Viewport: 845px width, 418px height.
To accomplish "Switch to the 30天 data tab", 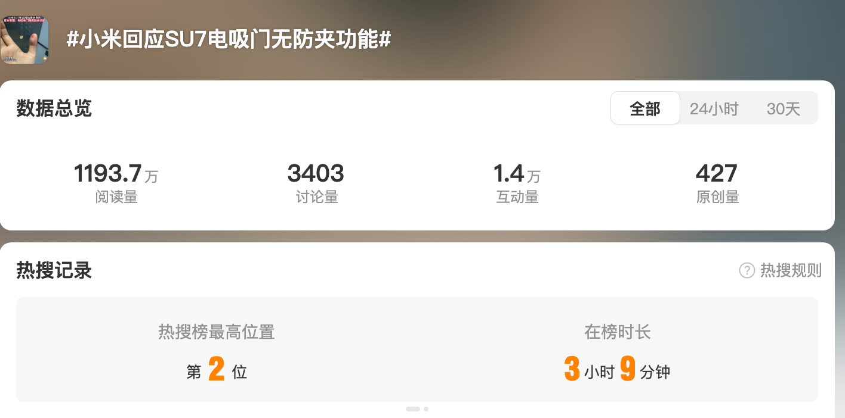I will click(x=783, y=108).
